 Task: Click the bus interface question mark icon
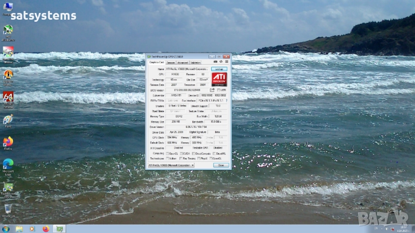click(x=226, y=100)
